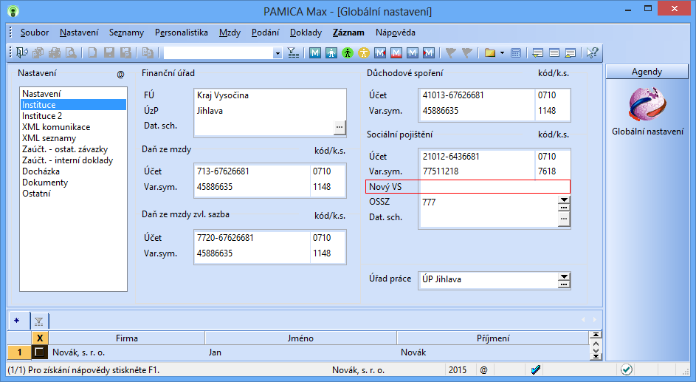Image resolution: width=696 pixels, height=382 pixels.
Task: Click the yellow circle person icon
Action: click(364, 53)
